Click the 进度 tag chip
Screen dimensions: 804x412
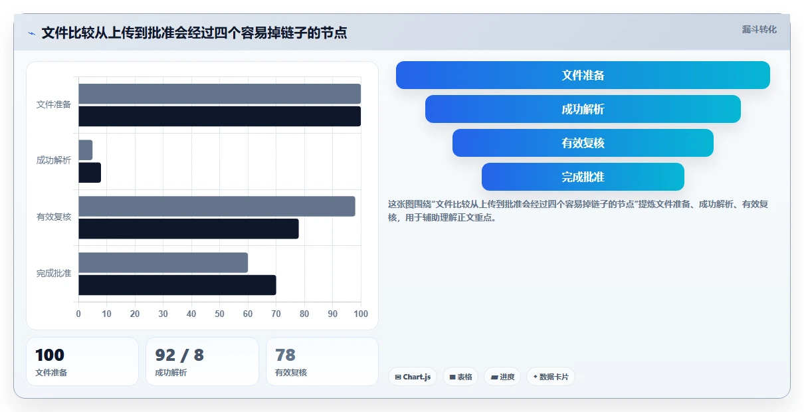tap(502, 377)
